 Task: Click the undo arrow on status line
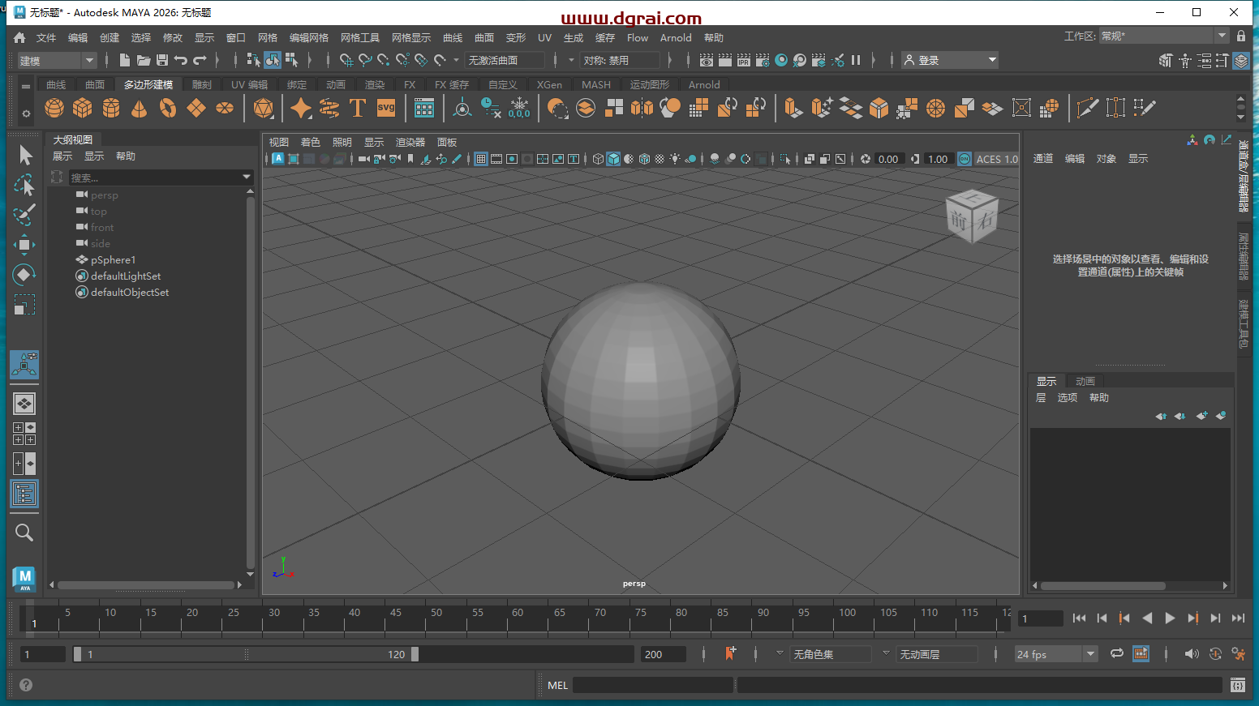pyautogui.click(x=181, y=60)
